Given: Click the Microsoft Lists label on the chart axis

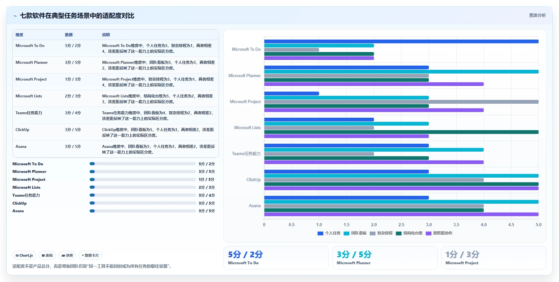Looking at the screenshot, I should 247,128.
